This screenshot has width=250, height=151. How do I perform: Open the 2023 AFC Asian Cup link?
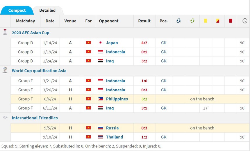[x=31, y=33]
